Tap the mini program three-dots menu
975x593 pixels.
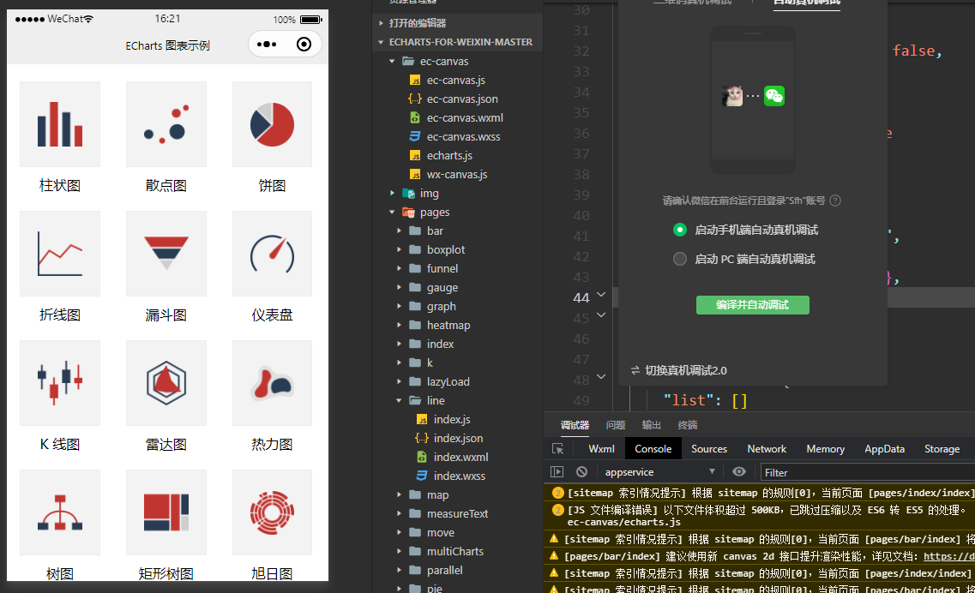point(267,45)
